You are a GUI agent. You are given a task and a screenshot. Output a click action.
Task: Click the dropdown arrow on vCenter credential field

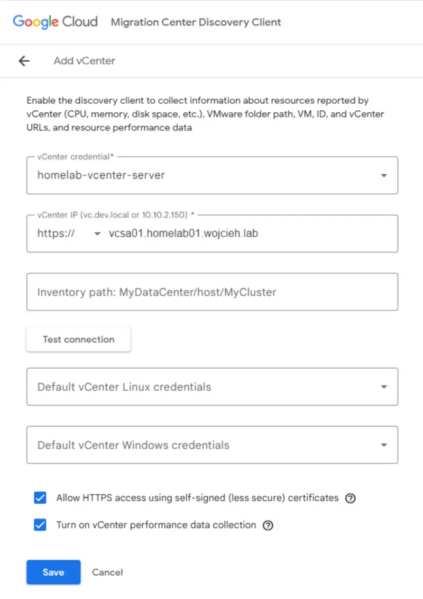[385, 175]
